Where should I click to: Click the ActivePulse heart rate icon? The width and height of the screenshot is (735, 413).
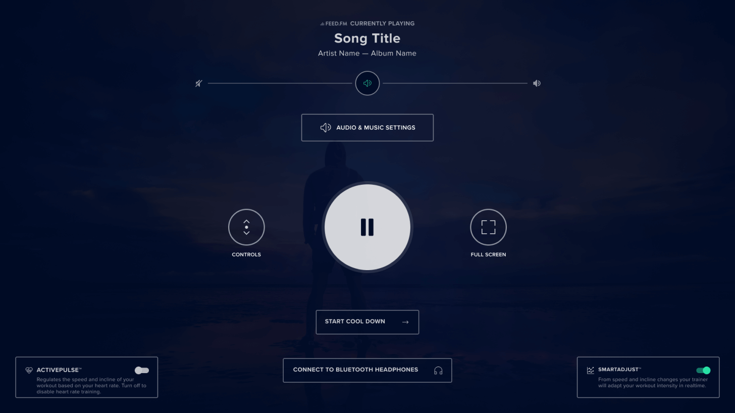[29, 370]
